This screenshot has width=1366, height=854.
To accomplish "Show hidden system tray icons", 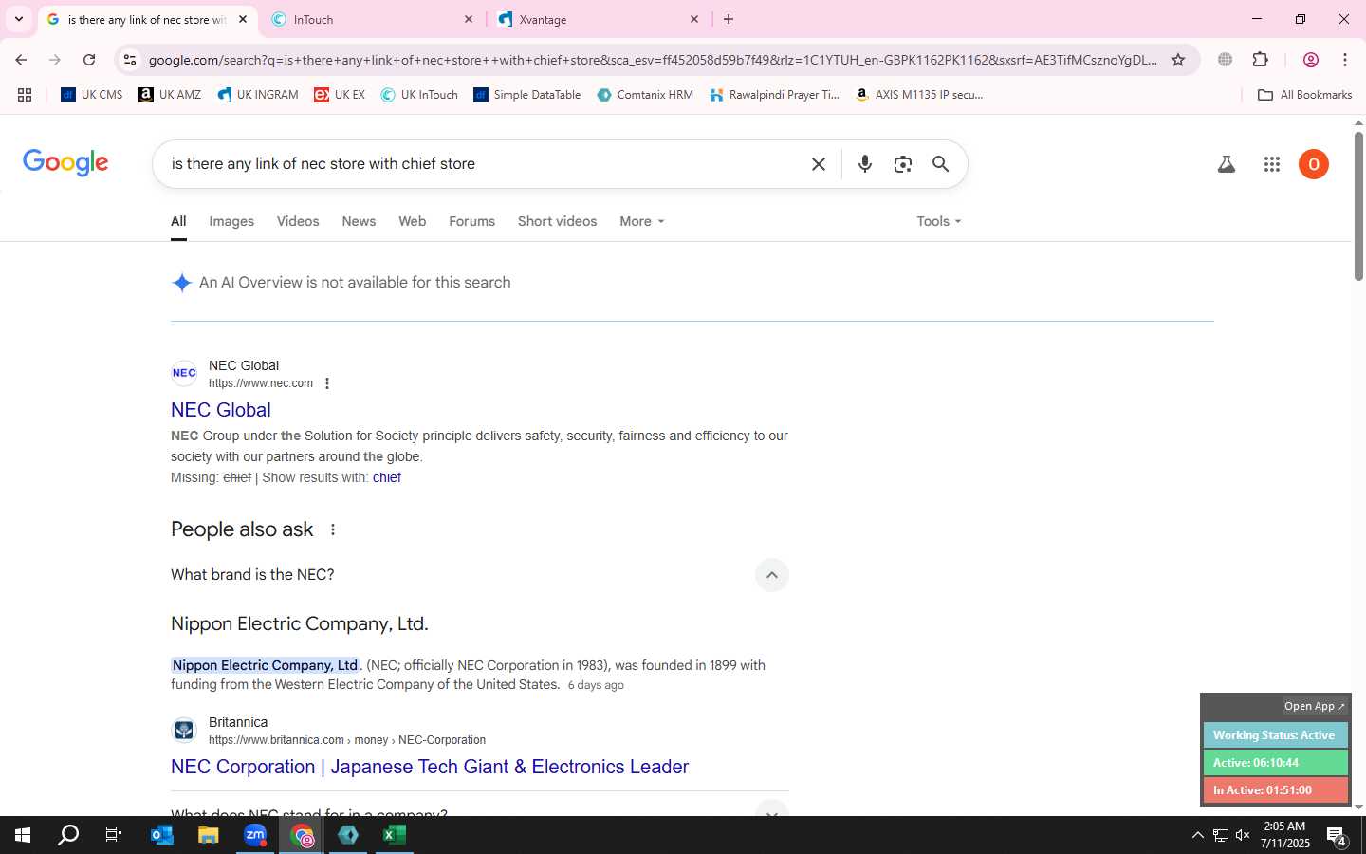I will [1197, 835].
